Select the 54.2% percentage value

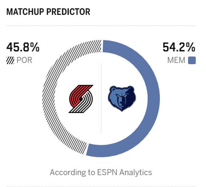pos(179,47)
